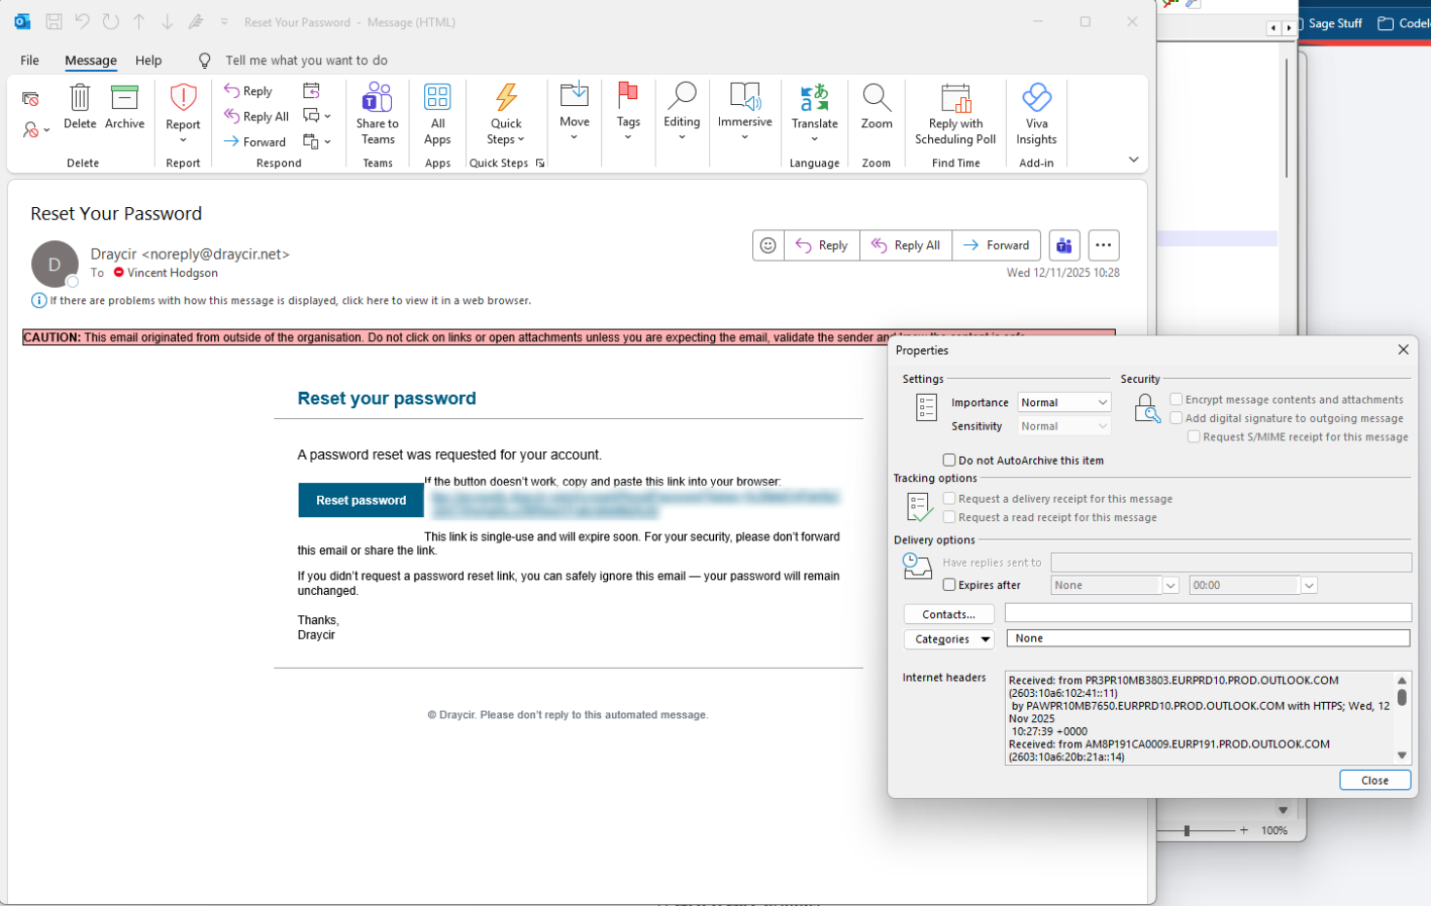Click the Previous Item up arrow
Screen dimensions: 1431x906
[x=139, y=21]
